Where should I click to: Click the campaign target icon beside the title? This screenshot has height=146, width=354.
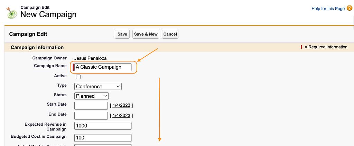[x=12, y=13]
